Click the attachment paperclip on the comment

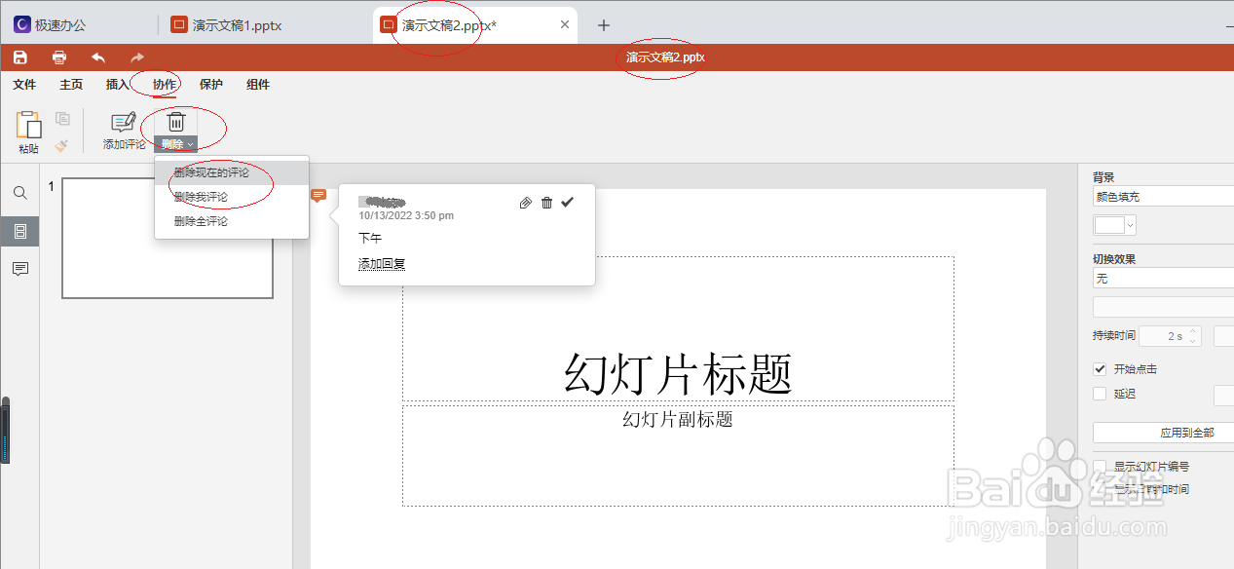(x=525, y=203)
